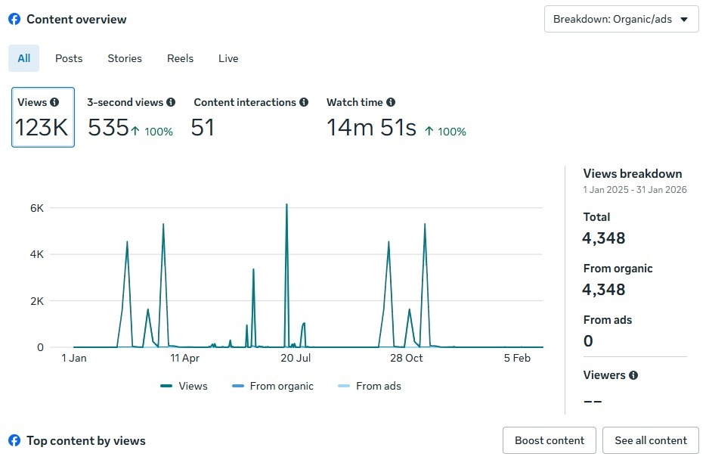Open the Breakdown: Organic/ads dropdown
Image resolution: width=709 pixels, height=463 pixels.
(621, 19)
